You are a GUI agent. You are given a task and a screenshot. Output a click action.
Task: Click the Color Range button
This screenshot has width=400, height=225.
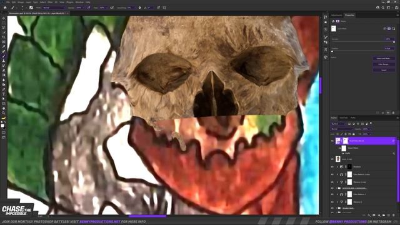click(x=384, y=64)
